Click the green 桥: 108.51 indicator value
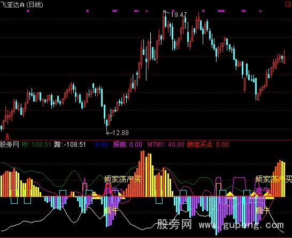The height and width of the screenshot is (238, 292). point(36,145)
